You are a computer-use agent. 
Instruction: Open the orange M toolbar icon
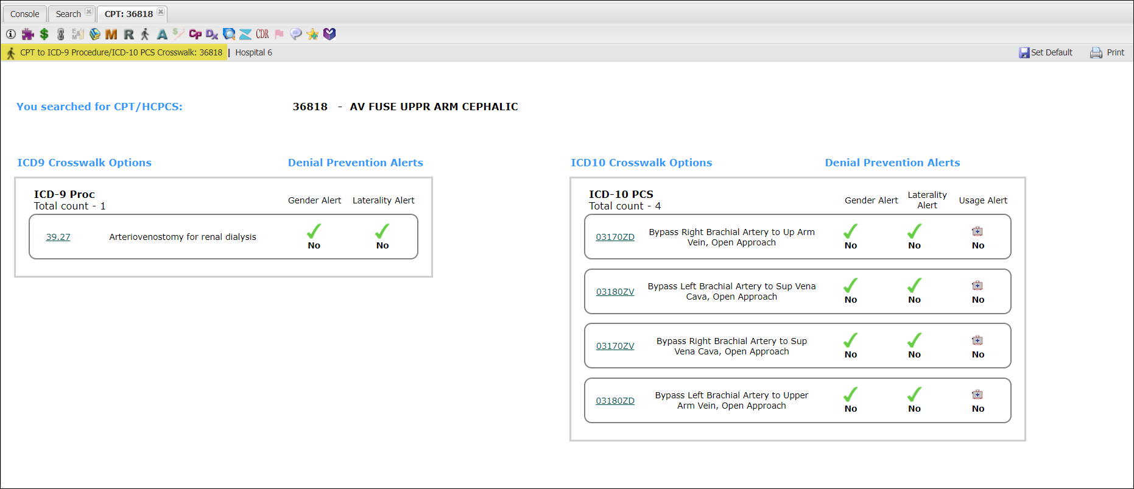tap(111, 34)
